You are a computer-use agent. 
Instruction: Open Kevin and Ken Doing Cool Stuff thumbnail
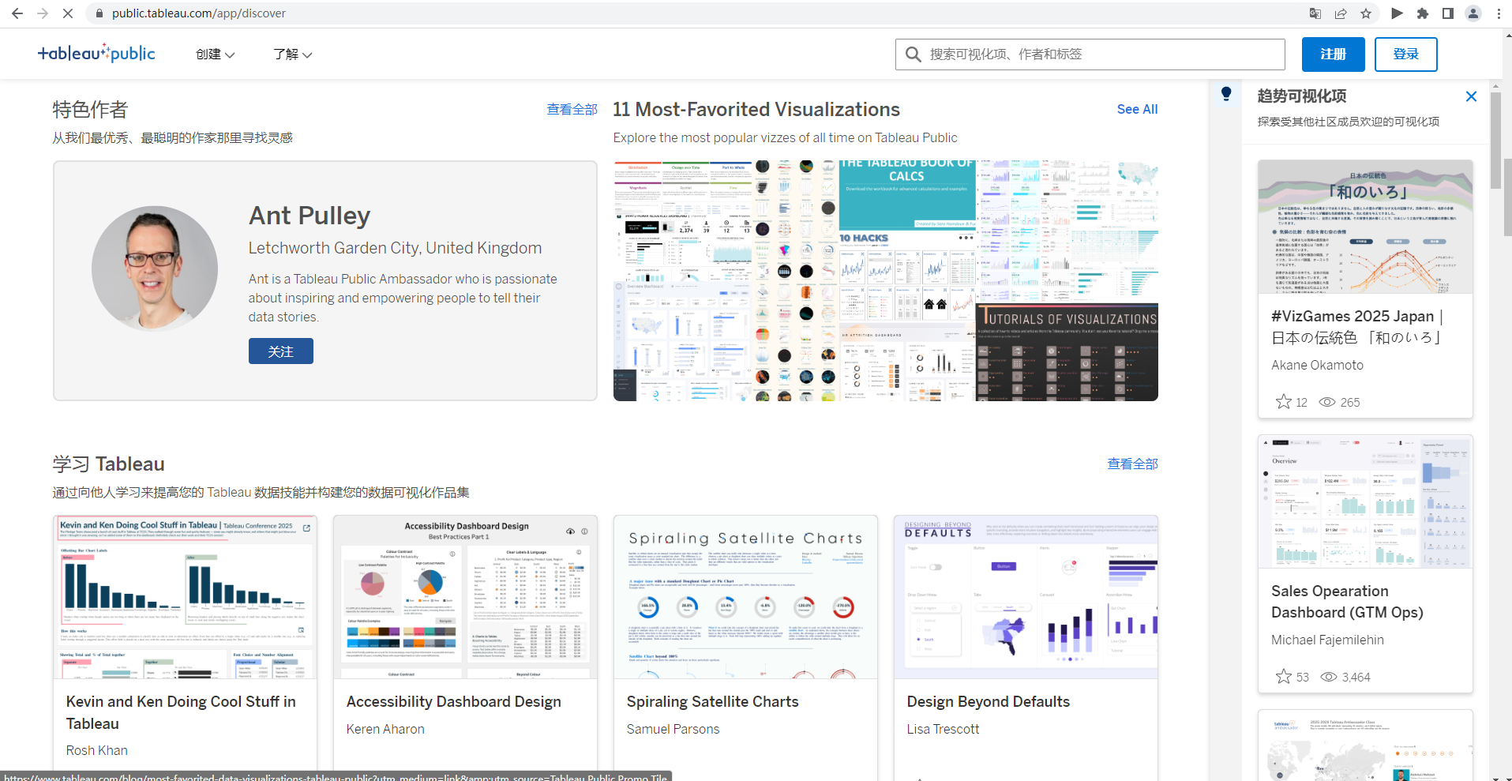pyautogui.click(x=186, y=597)
